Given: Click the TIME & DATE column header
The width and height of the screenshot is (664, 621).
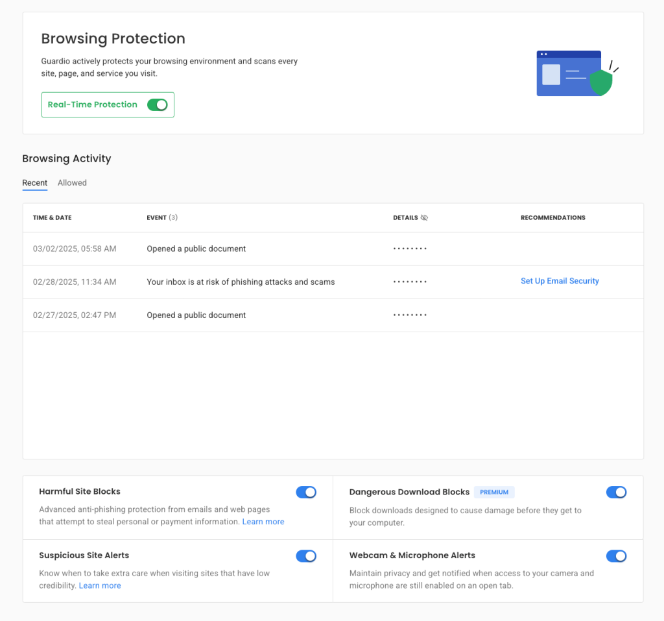Looking at the screenshot, I should (x=52, y=218).
